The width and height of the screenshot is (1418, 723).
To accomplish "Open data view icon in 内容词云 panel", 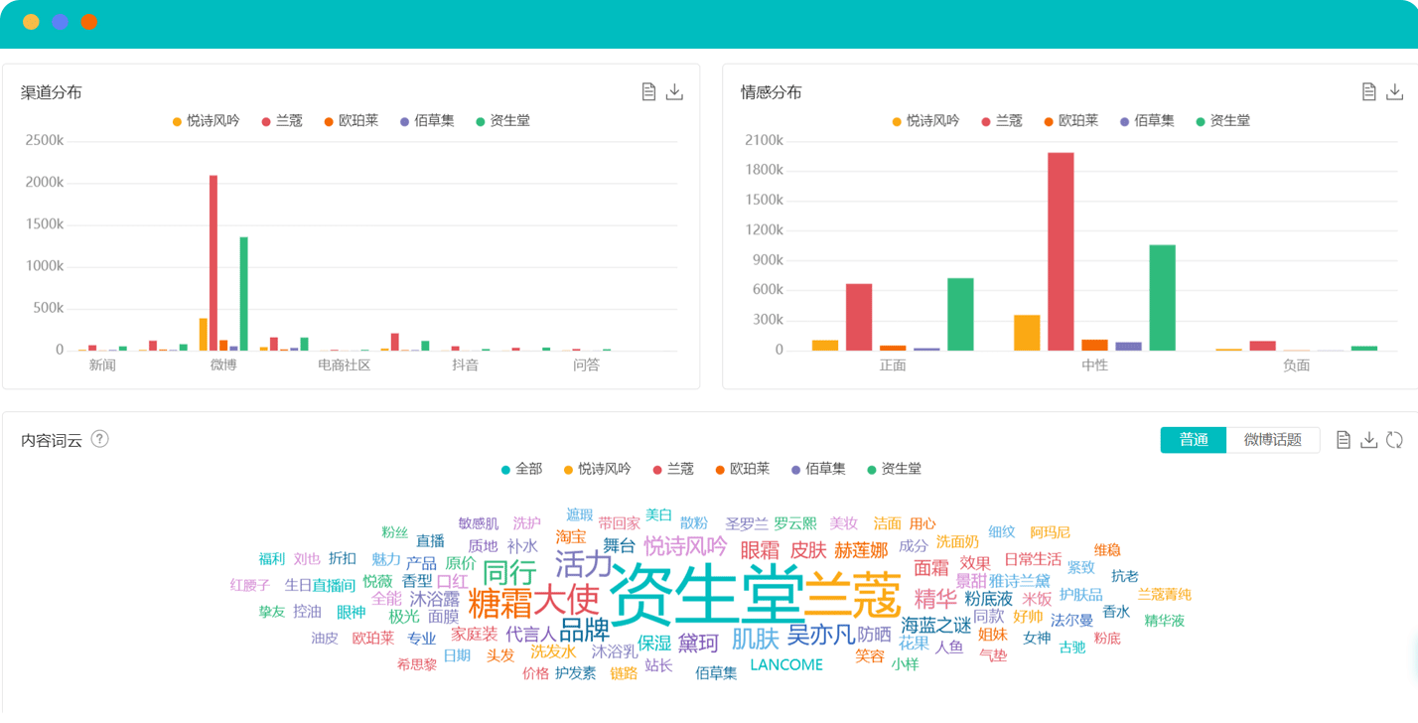I will 1343,440.
